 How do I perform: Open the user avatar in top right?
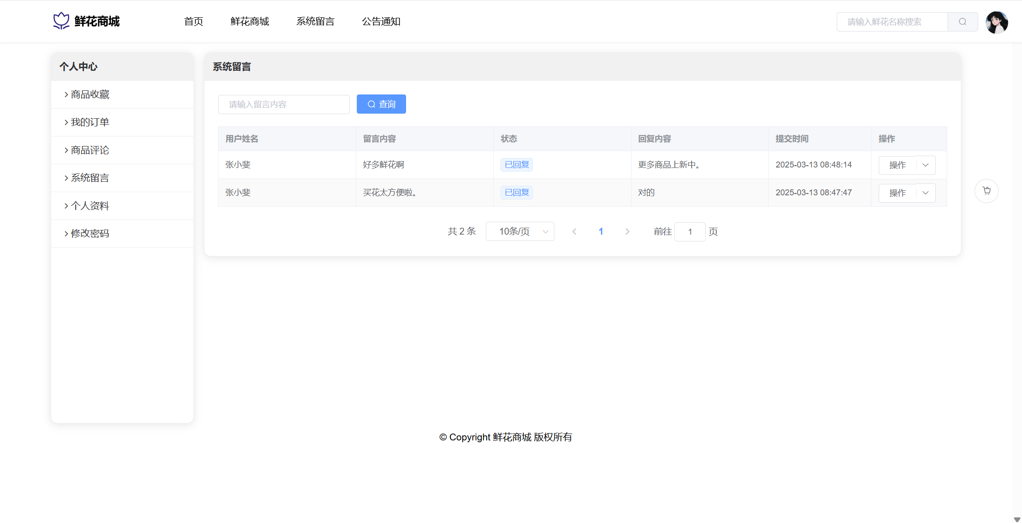996,22
